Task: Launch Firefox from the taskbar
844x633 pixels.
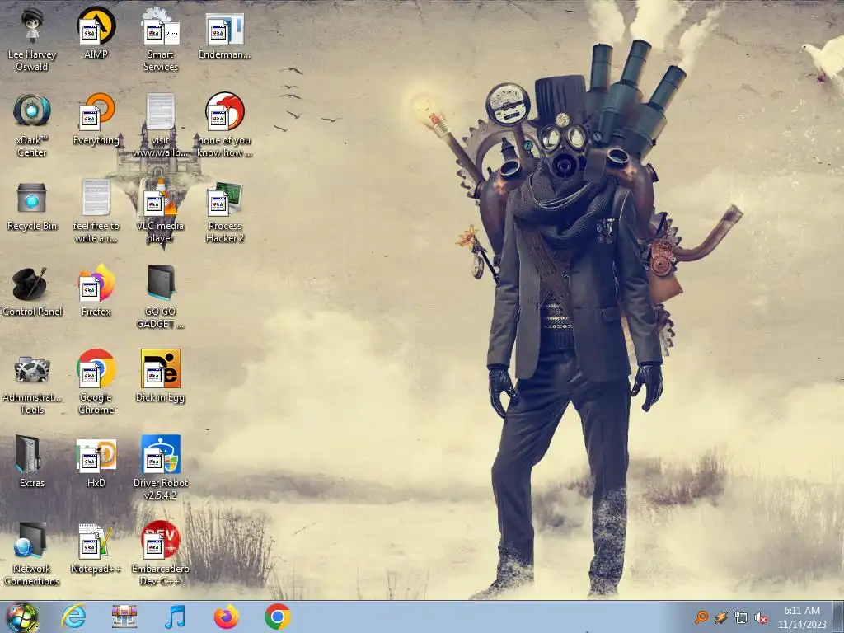Action: (226, 617)
